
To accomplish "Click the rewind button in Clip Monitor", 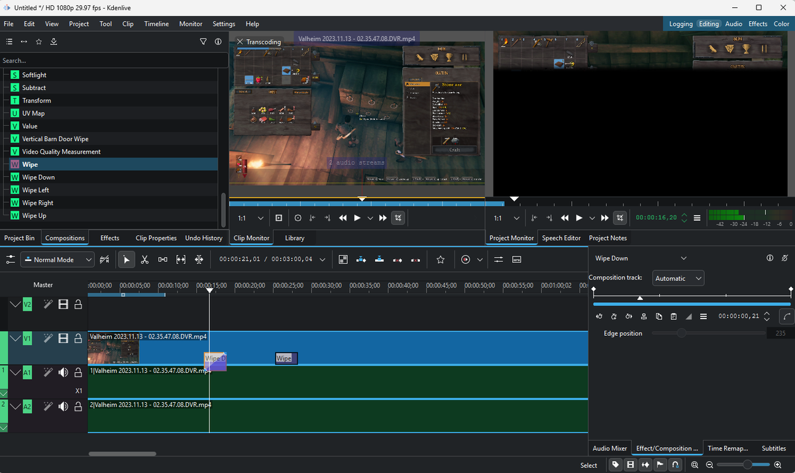I will coord(343,218).
